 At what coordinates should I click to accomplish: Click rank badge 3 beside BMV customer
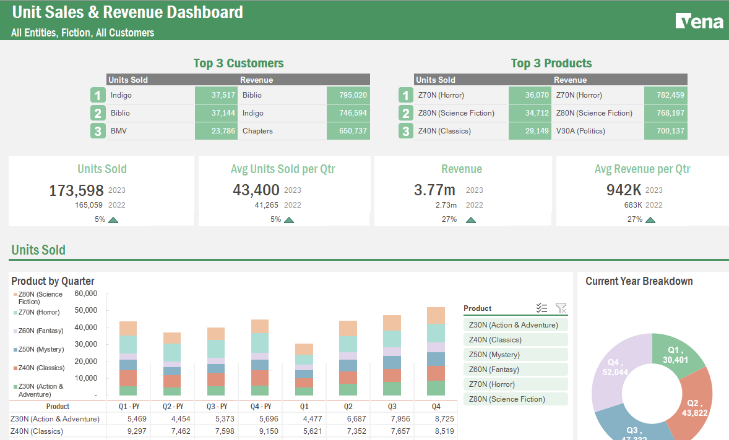click(x=98, y=131)
